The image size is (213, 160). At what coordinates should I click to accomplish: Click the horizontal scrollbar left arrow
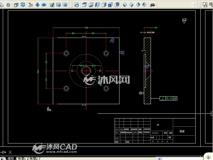(x=160, y=159)
